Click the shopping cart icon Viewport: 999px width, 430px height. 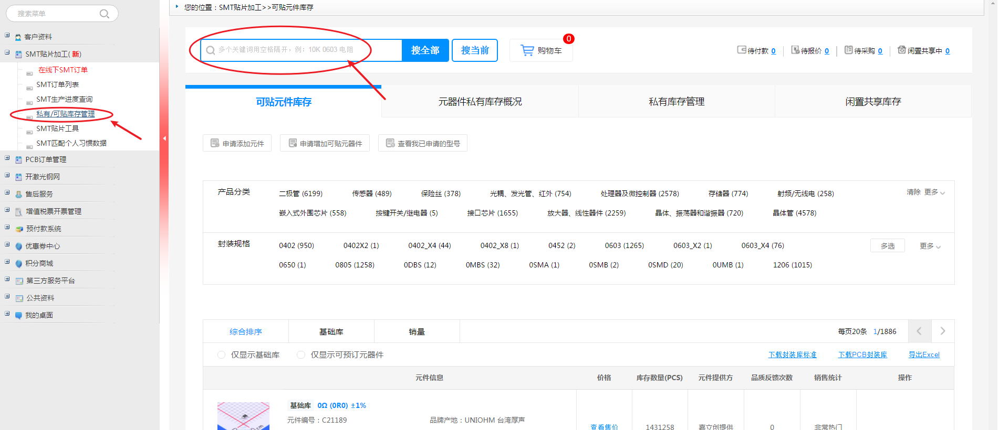pos(527,50)
